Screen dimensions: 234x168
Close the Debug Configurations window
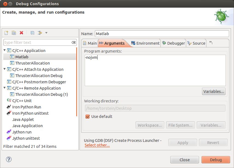(5, 4)
